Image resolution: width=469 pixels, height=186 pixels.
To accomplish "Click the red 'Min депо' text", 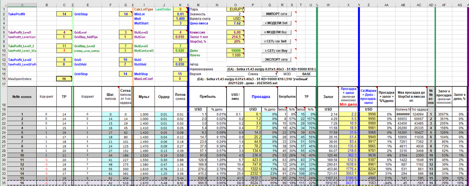I will click(x=348, y=104).
